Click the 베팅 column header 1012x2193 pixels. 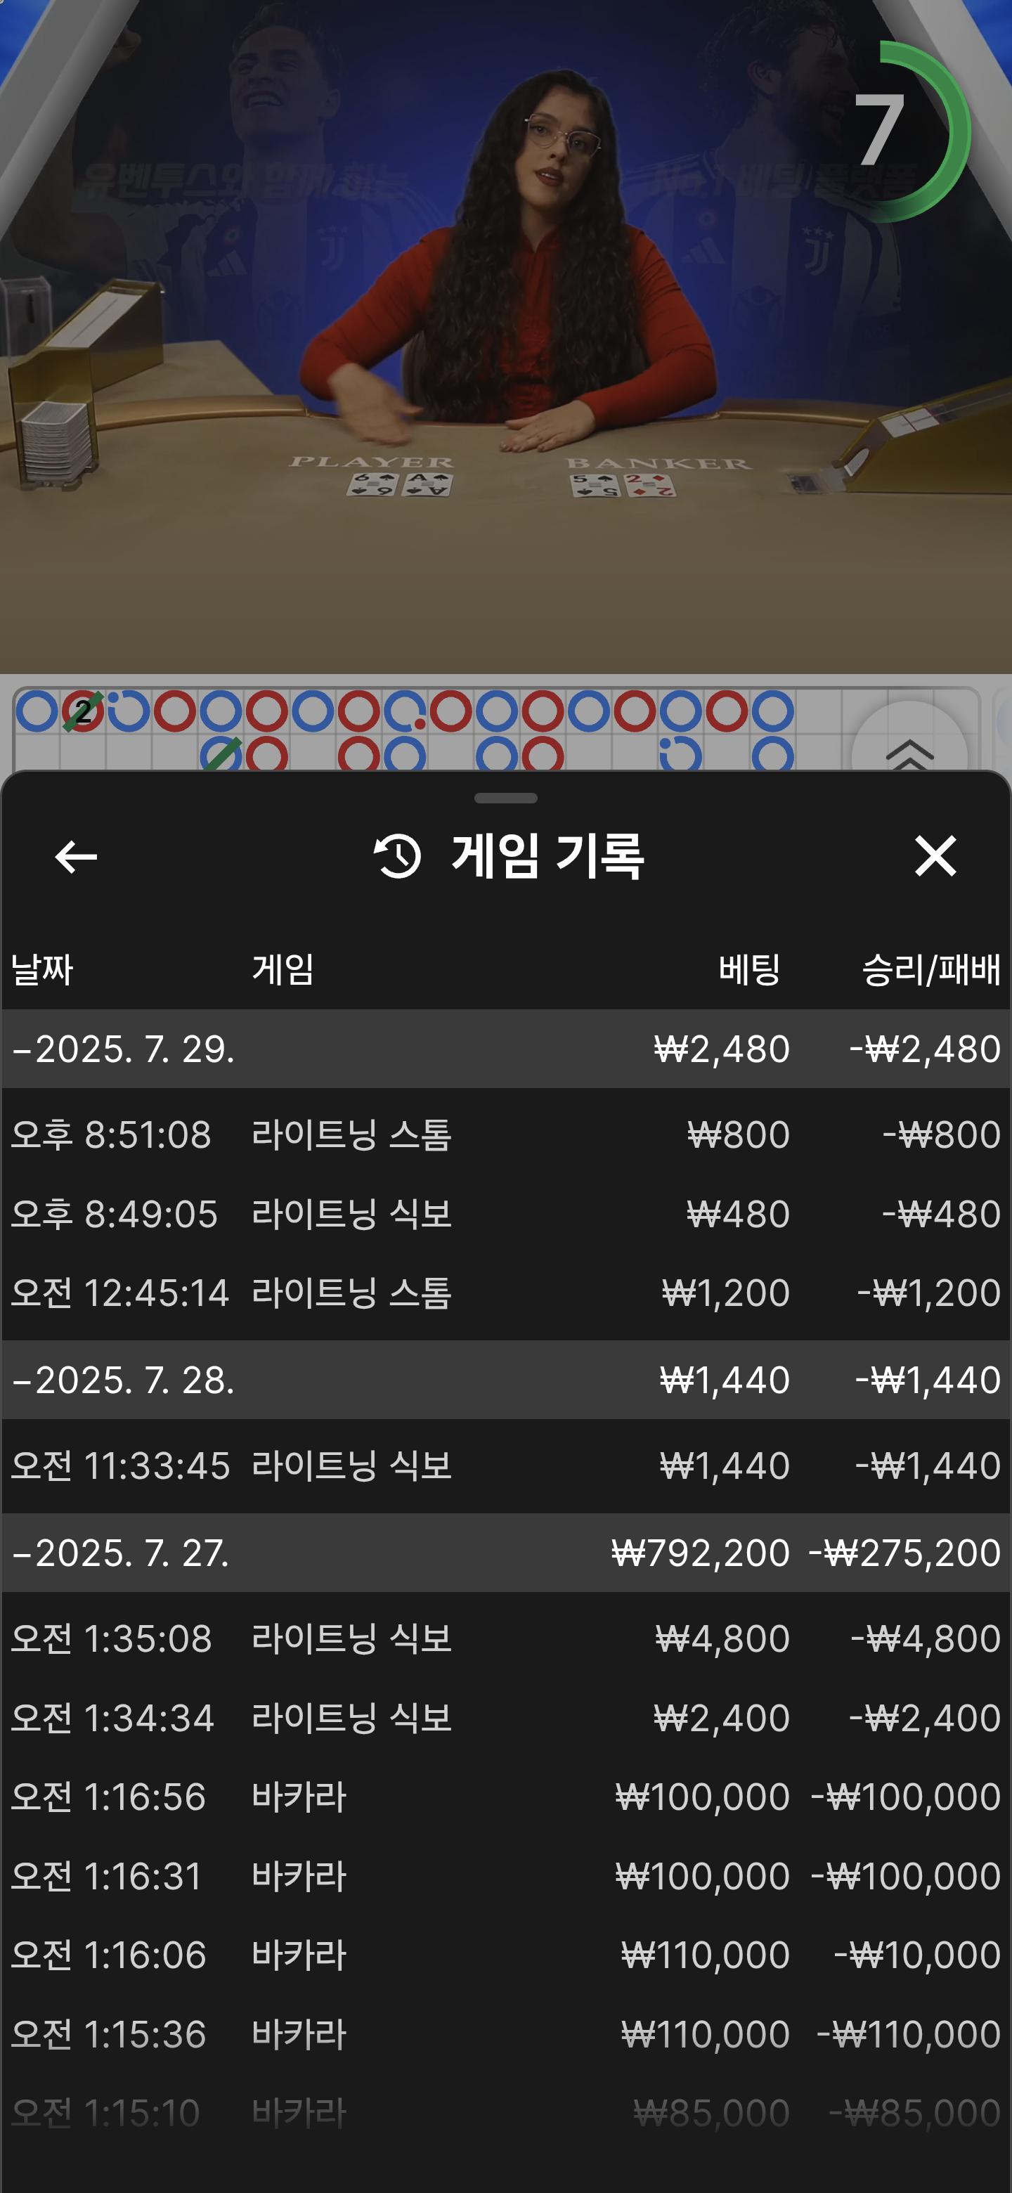(749, 970)
